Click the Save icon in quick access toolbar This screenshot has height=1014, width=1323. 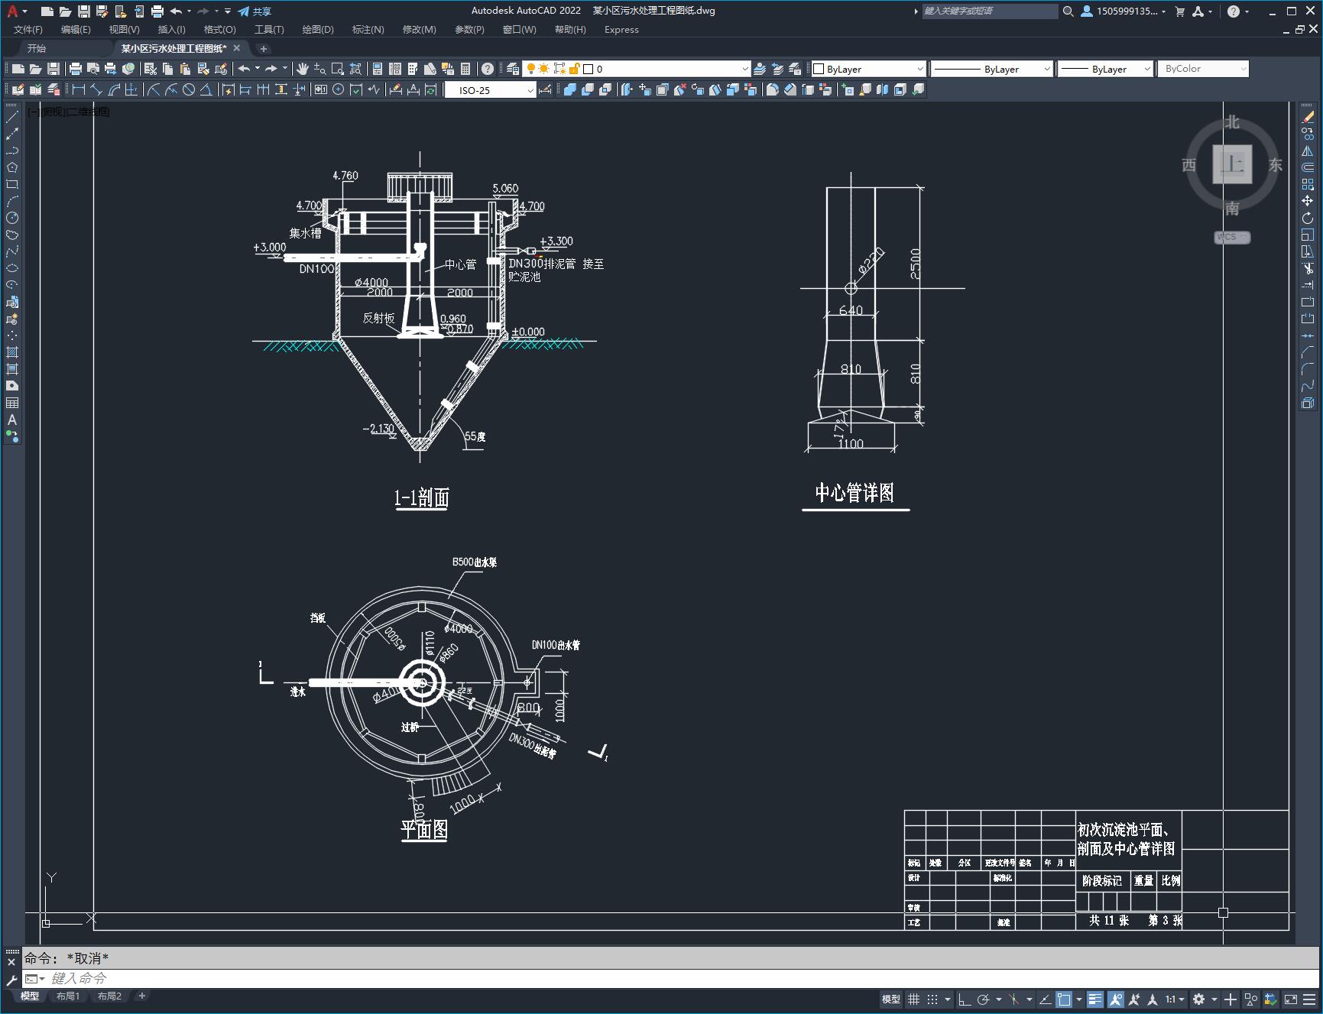(x=84, y=11)
